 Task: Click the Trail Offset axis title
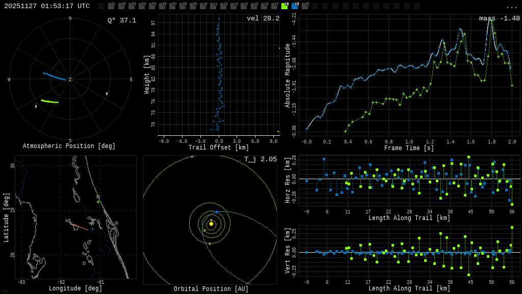(x=219, y=148)
